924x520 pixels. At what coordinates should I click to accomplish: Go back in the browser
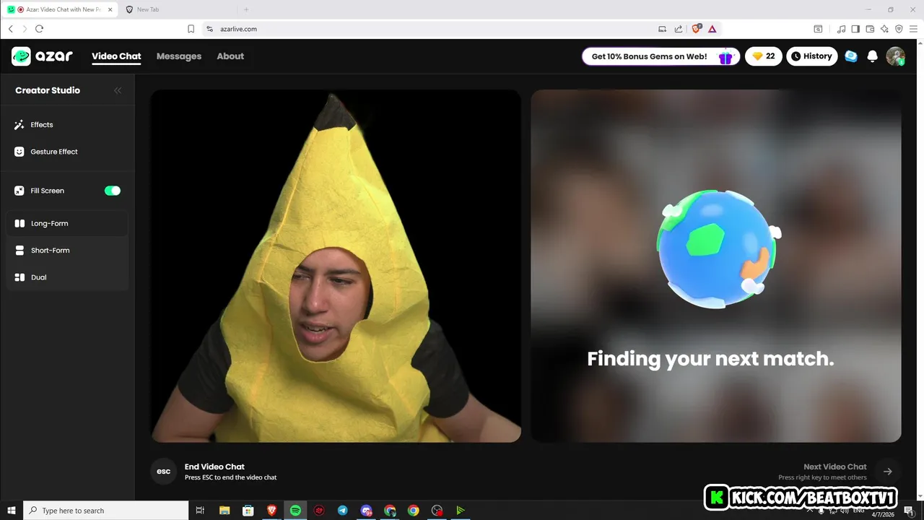pos(11,29)
